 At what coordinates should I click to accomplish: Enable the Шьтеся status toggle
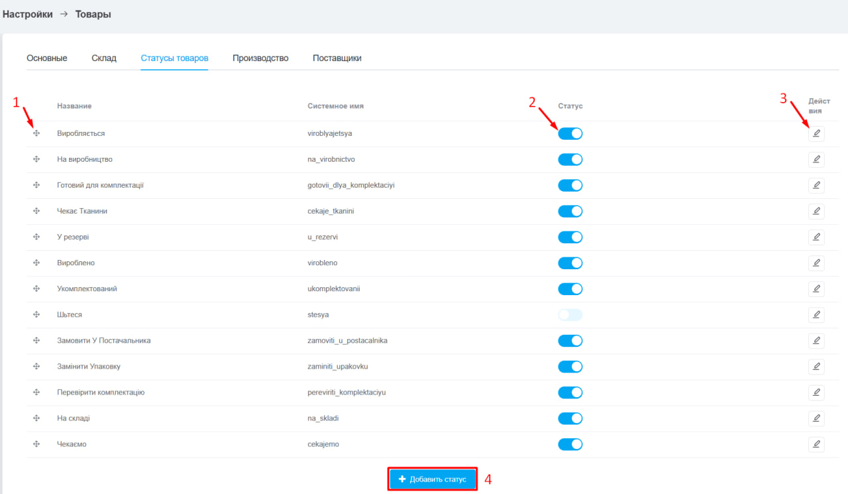570,314
